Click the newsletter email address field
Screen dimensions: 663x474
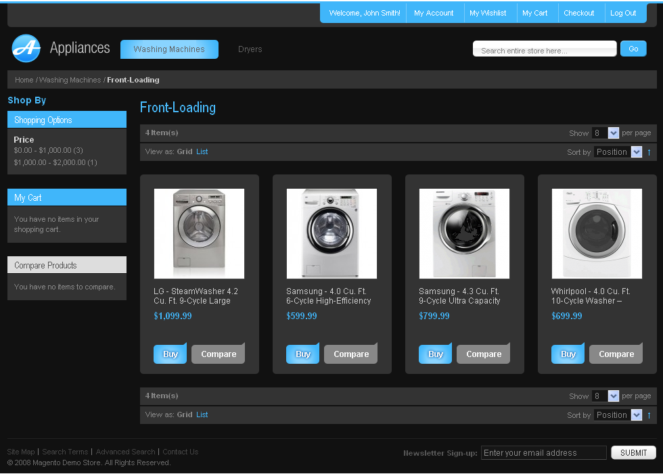pyautogui.click(x=544, y=453)
